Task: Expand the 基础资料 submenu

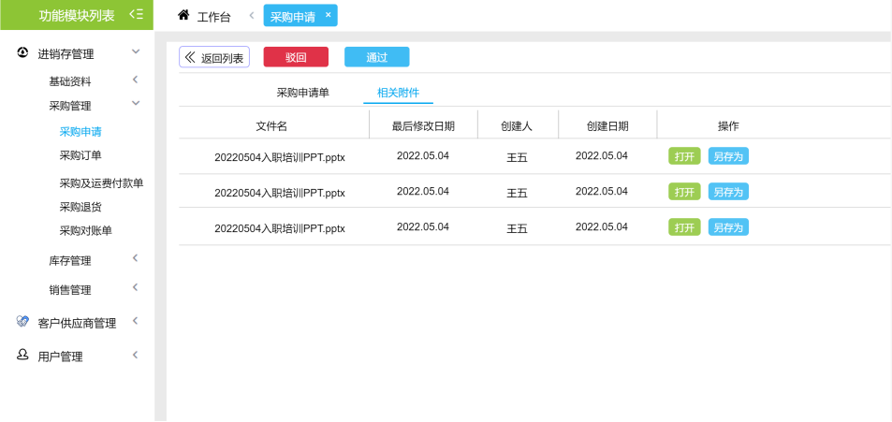Action: [136, 80]
